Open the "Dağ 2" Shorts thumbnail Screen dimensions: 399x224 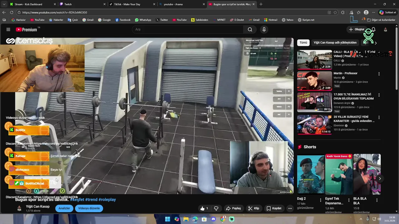311,174
